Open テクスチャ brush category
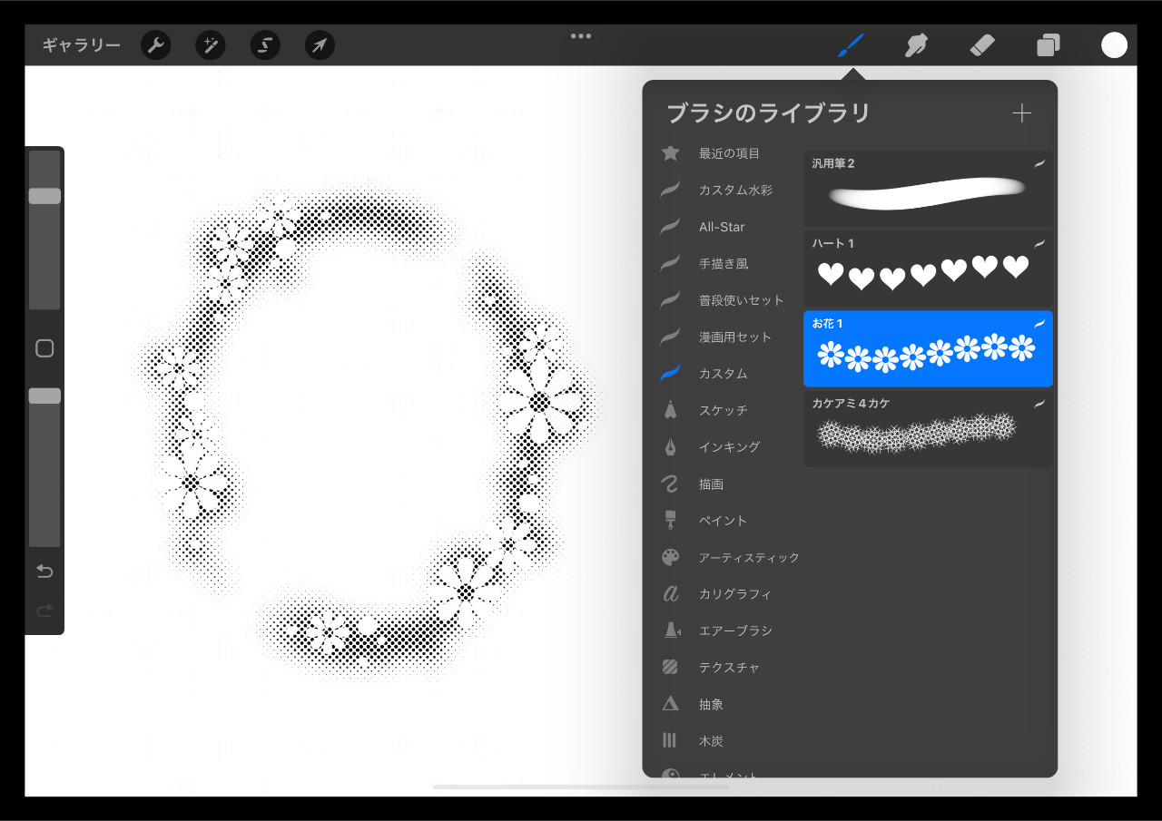 tap(711, 668)
